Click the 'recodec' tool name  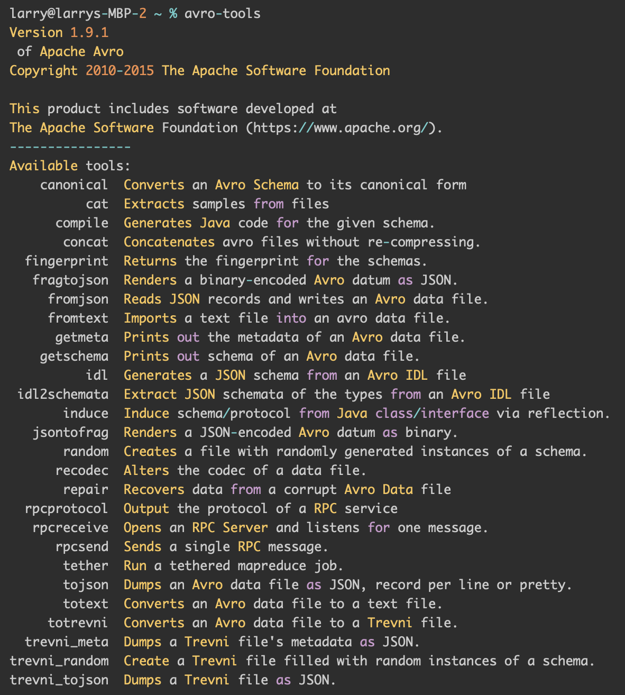[x=82, y=470]
